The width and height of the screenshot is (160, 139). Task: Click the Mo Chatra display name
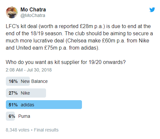point(33,9)
